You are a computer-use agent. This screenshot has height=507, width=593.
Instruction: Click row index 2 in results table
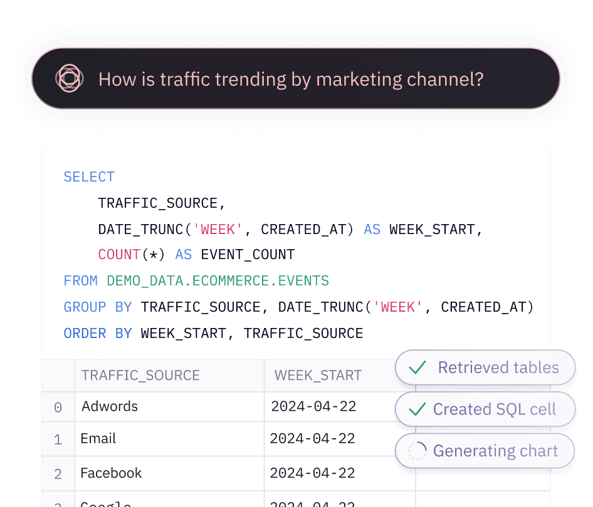click(x=58, y=474)
